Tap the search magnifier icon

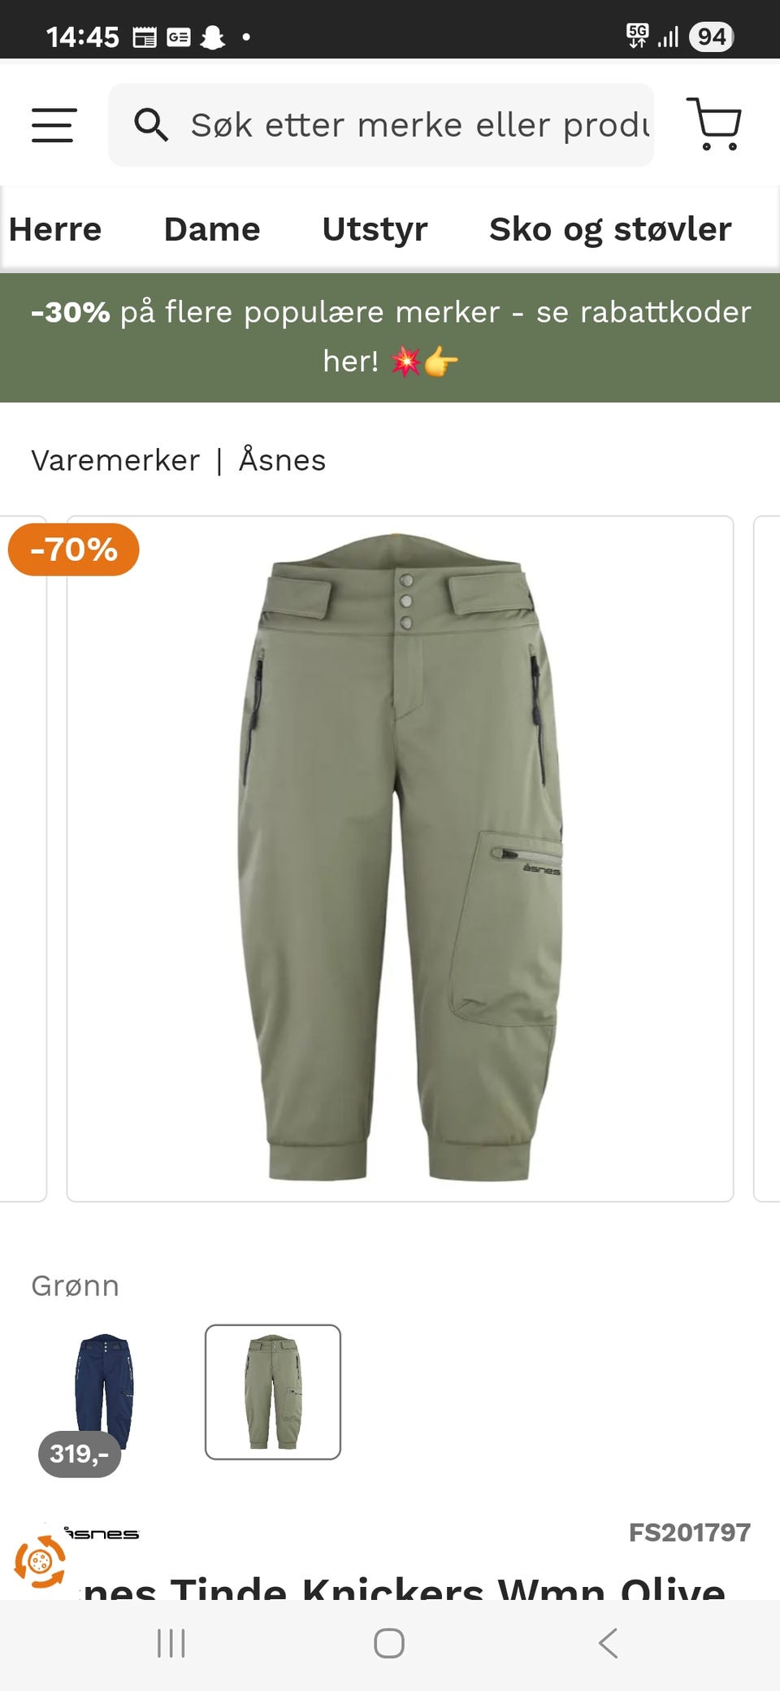point(151,125)
